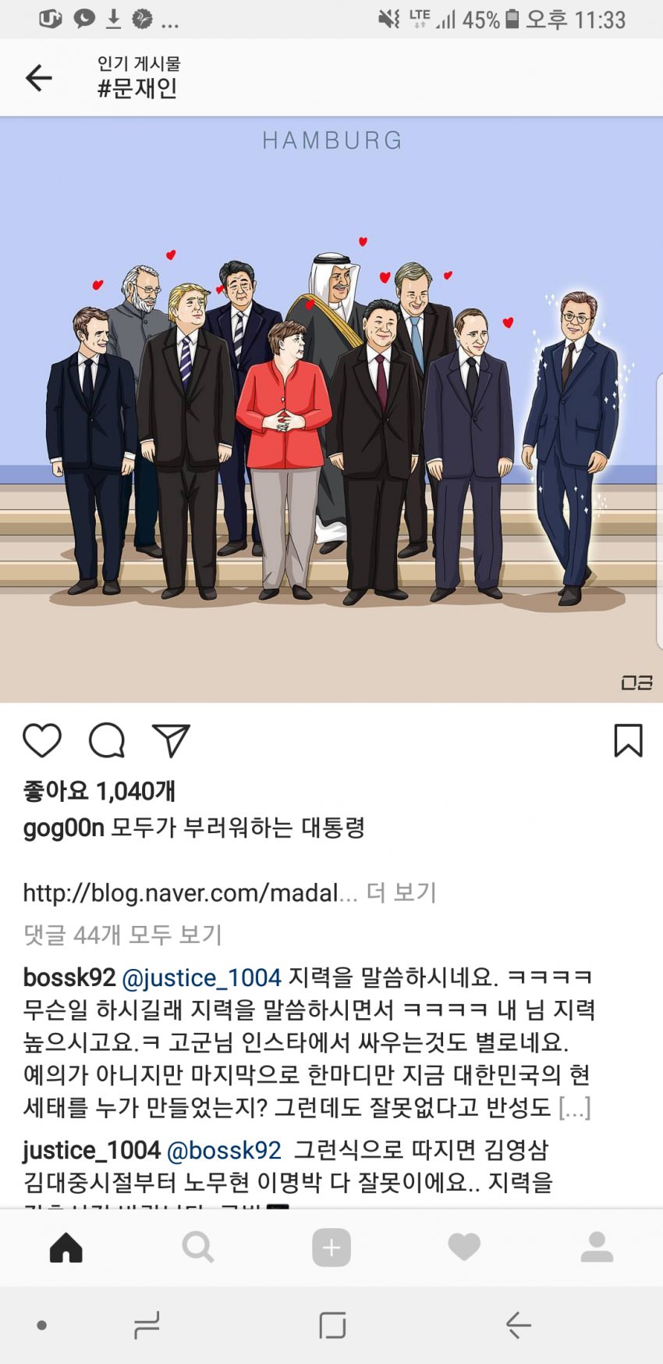View all comments via 댓글 44개 모두 보기
Image resolution: width=663 pixels, height=1364 pixels.
123,935
